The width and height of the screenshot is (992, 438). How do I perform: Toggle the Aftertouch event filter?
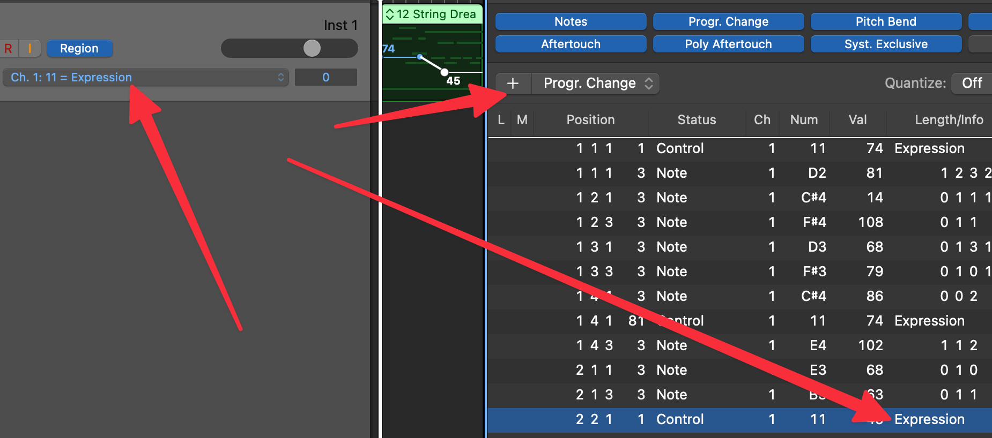[x=571, y=44]
